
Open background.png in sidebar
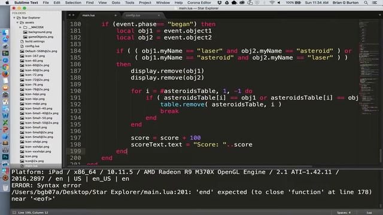40,32
